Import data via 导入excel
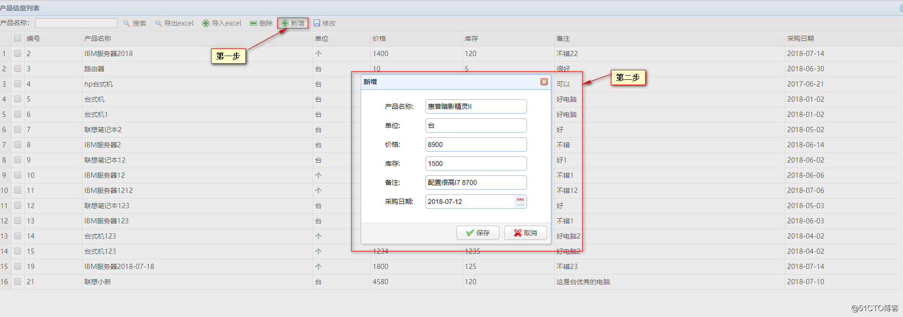Image resolution: width=903 pixels, height=317 pixels. coord(222,23)
